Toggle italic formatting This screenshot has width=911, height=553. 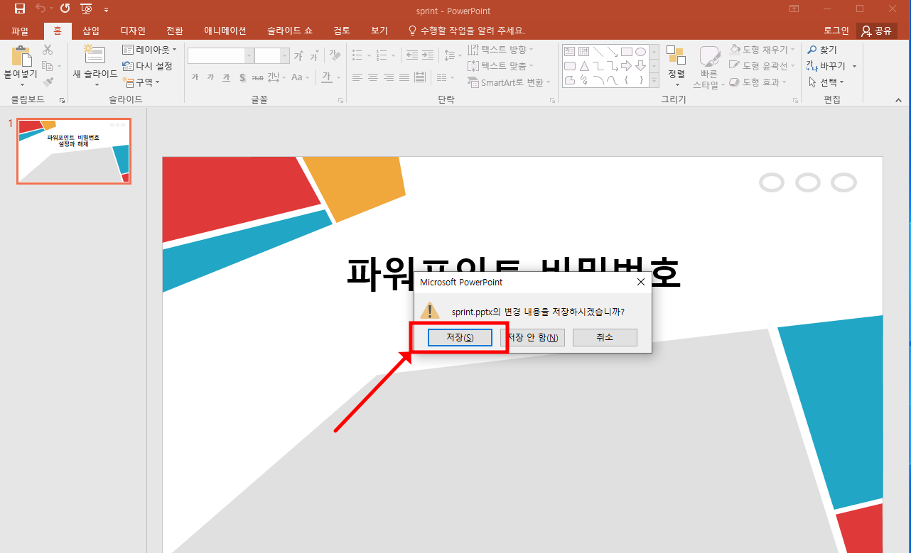click(x=210, y=77)
